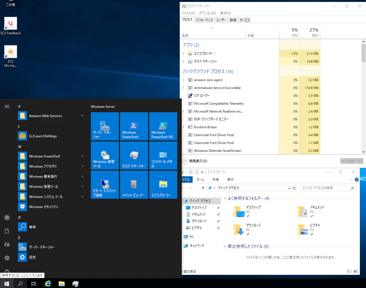Viewport: 366px width, 288px height.
Task: Open the Windows PowerShell ISE tile
Action: point(163,126)
